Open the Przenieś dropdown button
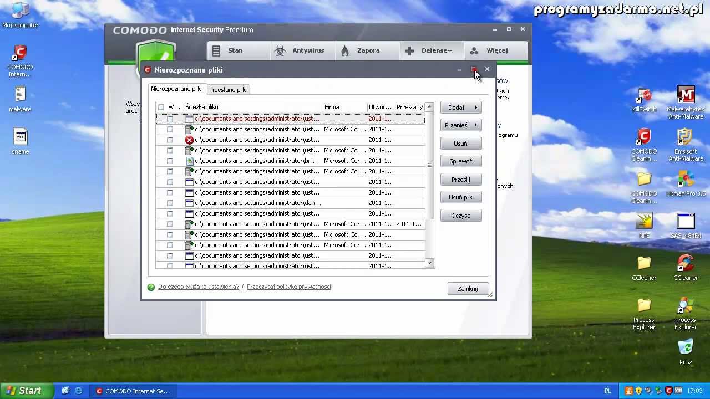Image resolution: width=710 pixels, height=399 pixels. [x=461, y=125]
